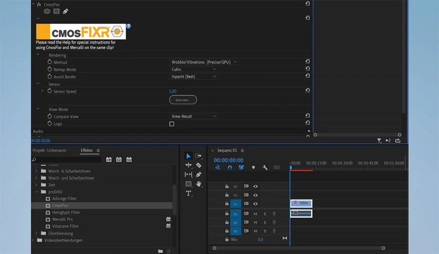This screenshot has height=254, width=439.
Task: Expand the Zeit effects folder
Action: 36,185
